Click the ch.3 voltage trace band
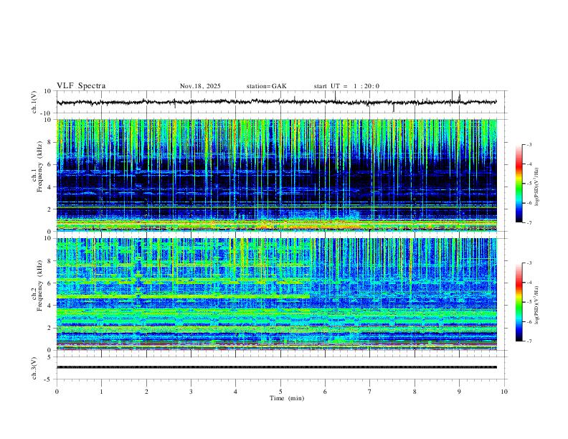568x439 pixels. [x=277, y=367]
